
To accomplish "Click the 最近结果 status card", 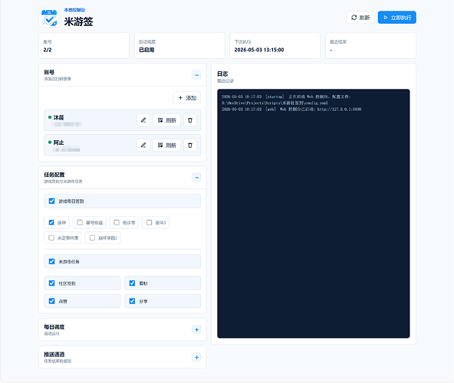I will pyautogui.click(x=370, y=46).
